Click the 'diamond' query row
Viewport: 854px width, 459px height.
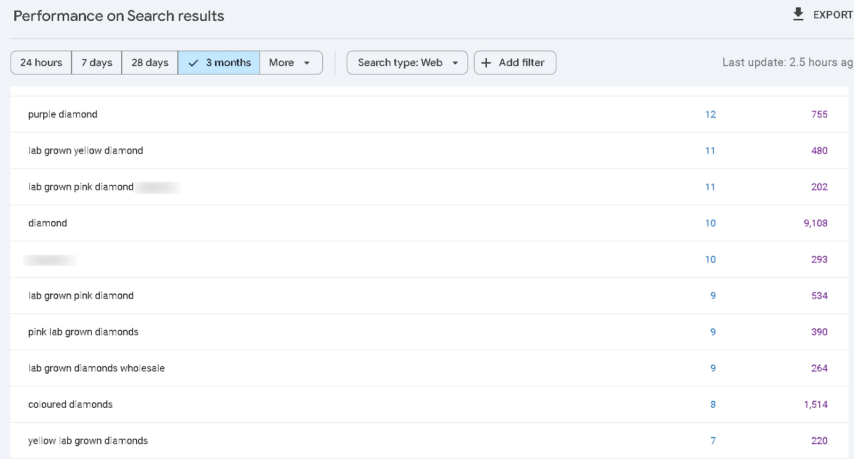(x=429, y=223)
